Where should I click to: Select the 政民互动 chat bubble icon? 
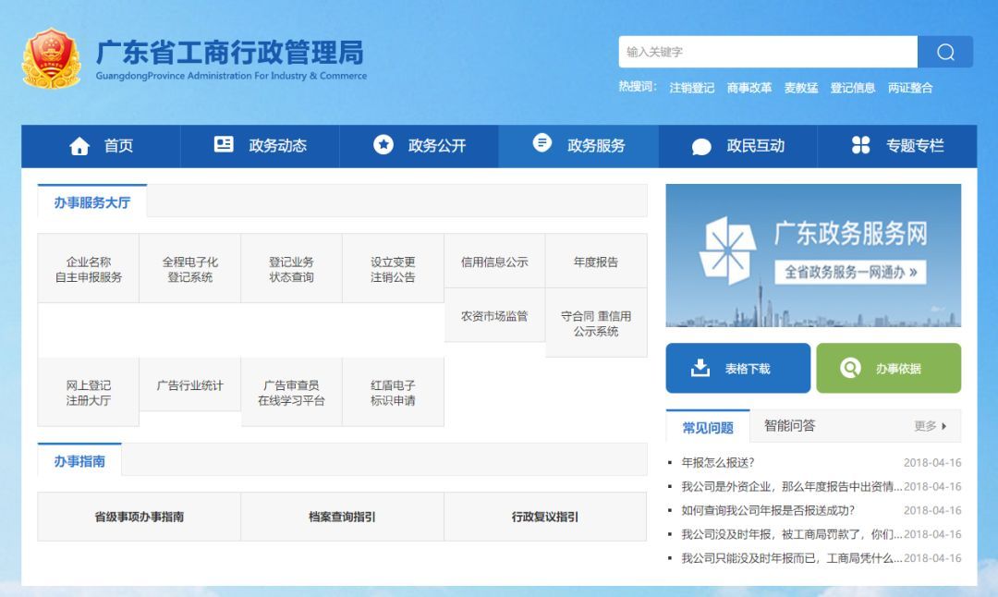click(x=702, y=145)
